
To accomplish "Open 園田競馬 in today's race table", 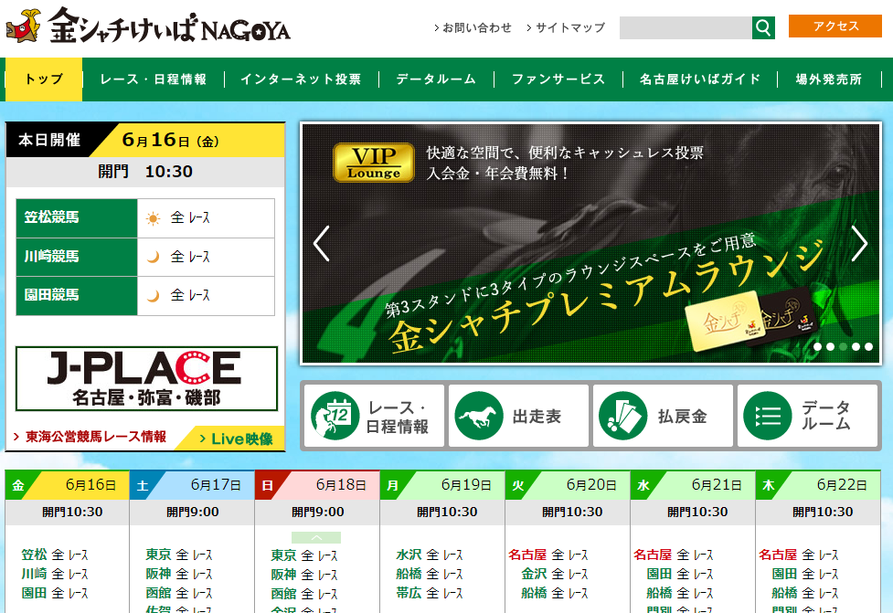I will click(77, 295).
